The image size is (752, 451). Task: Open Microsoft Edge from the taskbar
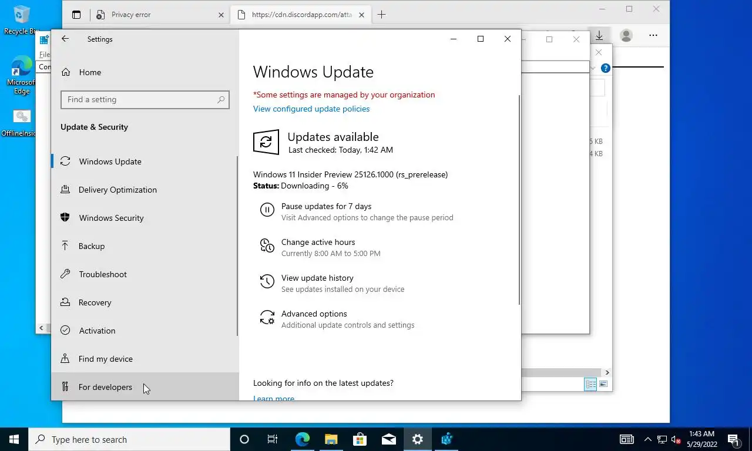pyautogui.click(x=302, y=439)
